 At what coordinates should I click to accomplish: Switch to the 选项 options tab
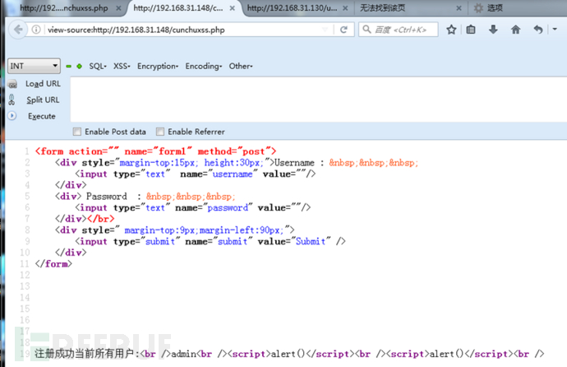[x=495, y=8]
